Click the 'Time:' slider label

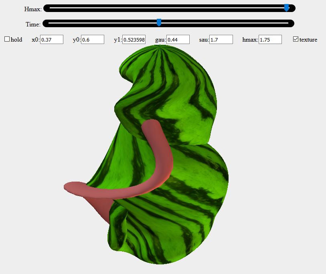33,24
